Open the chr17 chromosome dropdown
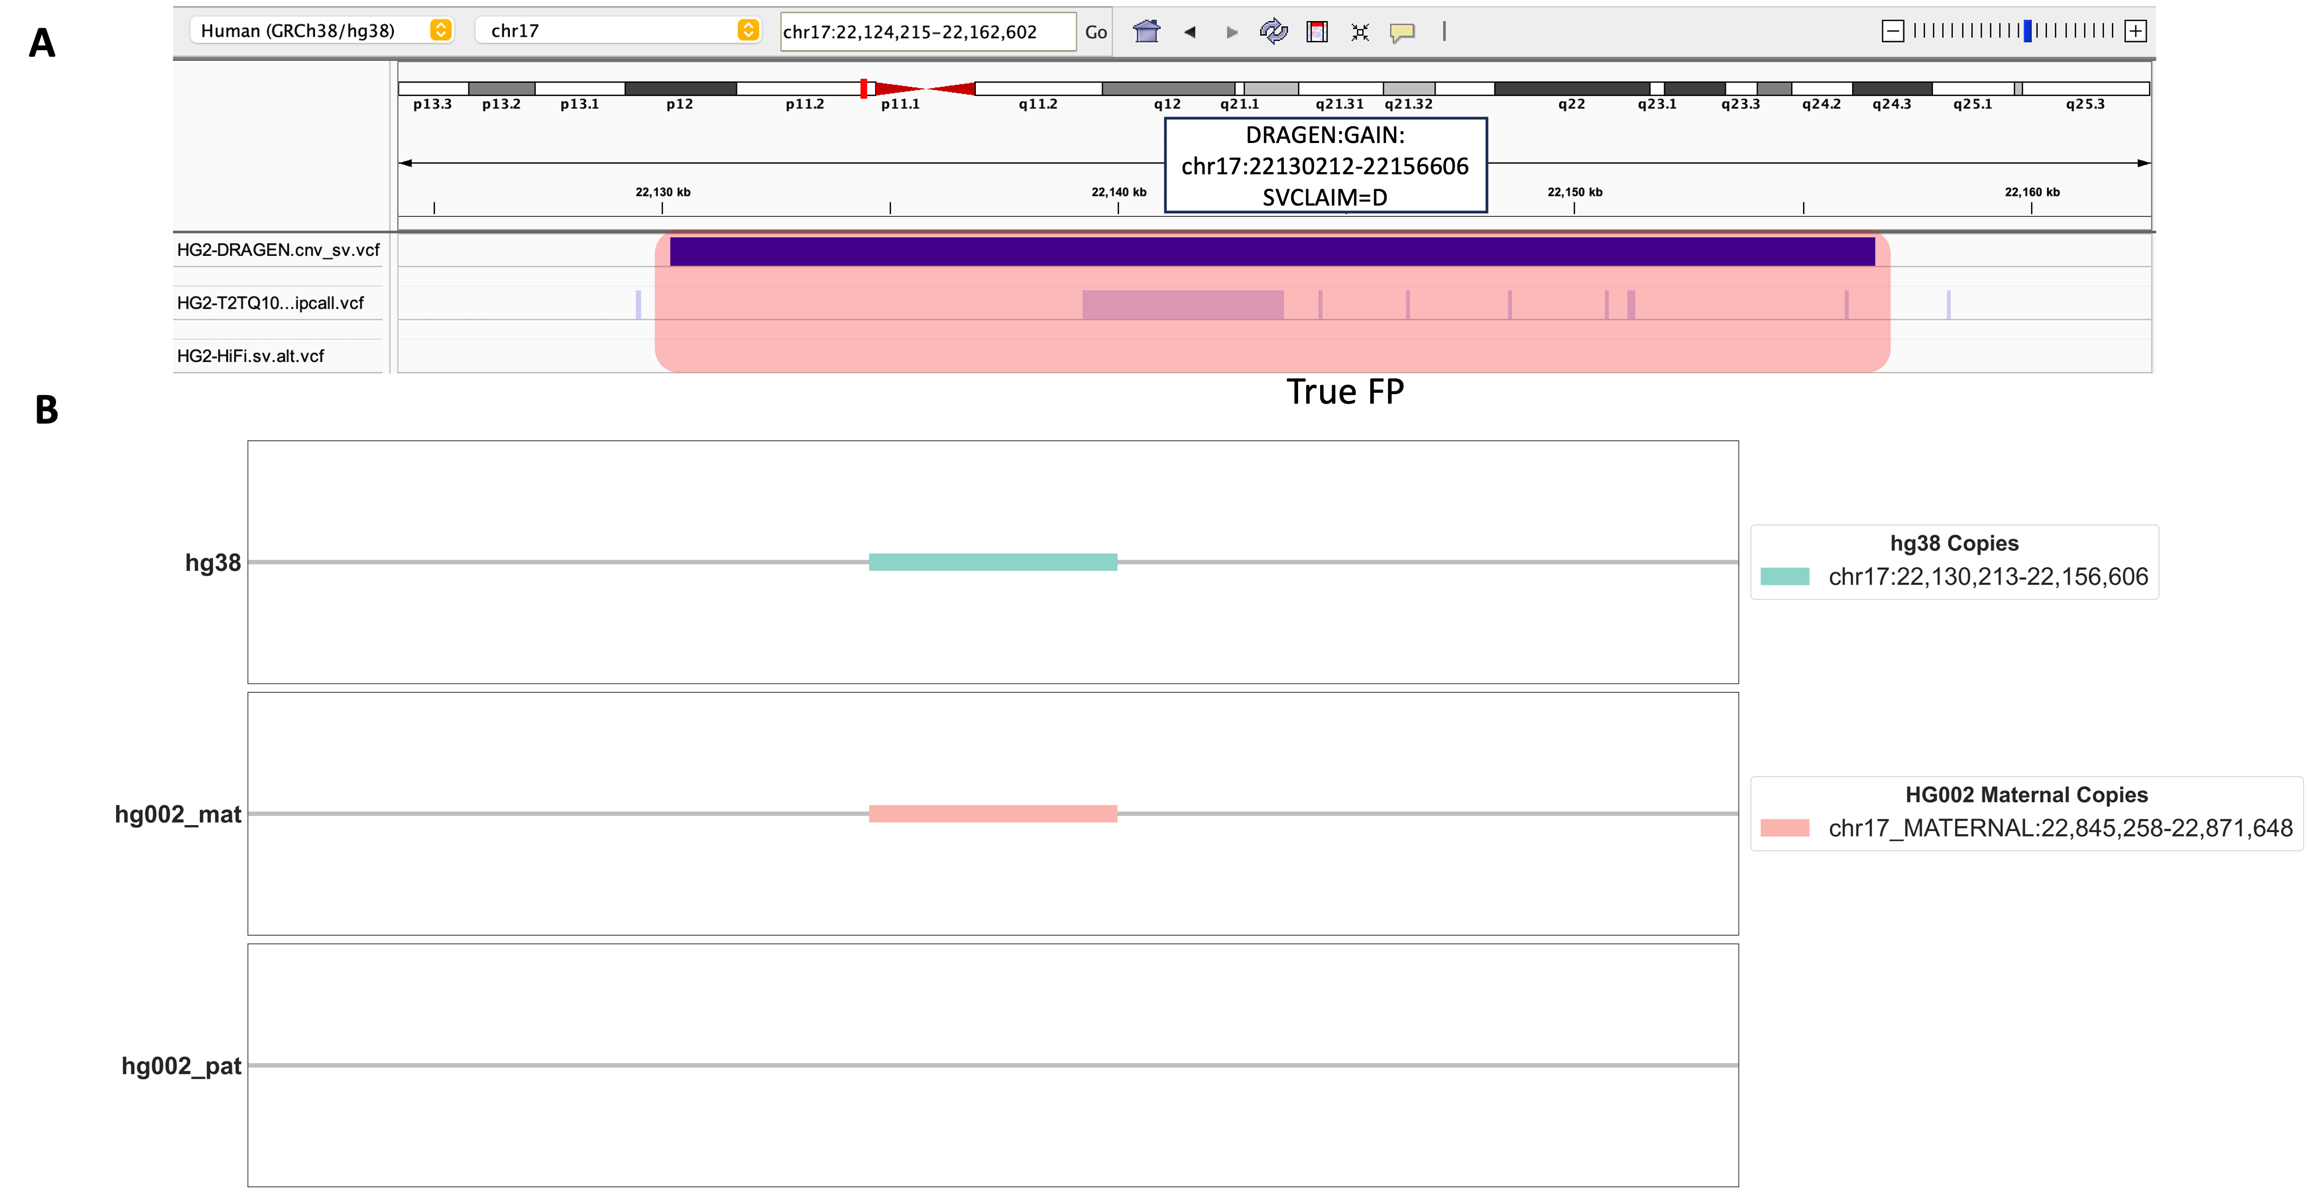The width and height of the screenshot is (2309, 1192). pyautogui.click(x=618, y=30)
